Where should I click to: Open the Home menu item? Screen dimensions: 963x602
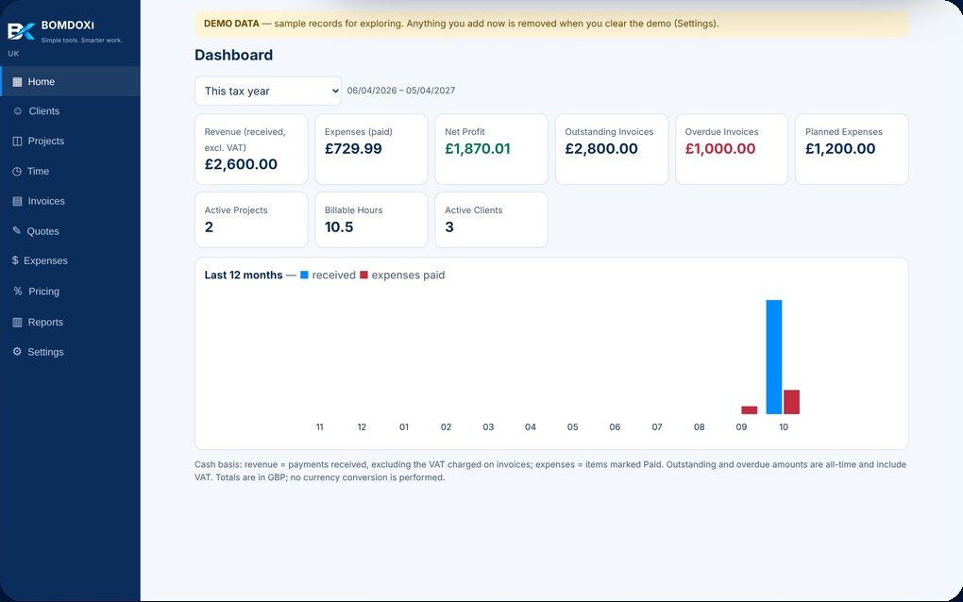(70, 81)
